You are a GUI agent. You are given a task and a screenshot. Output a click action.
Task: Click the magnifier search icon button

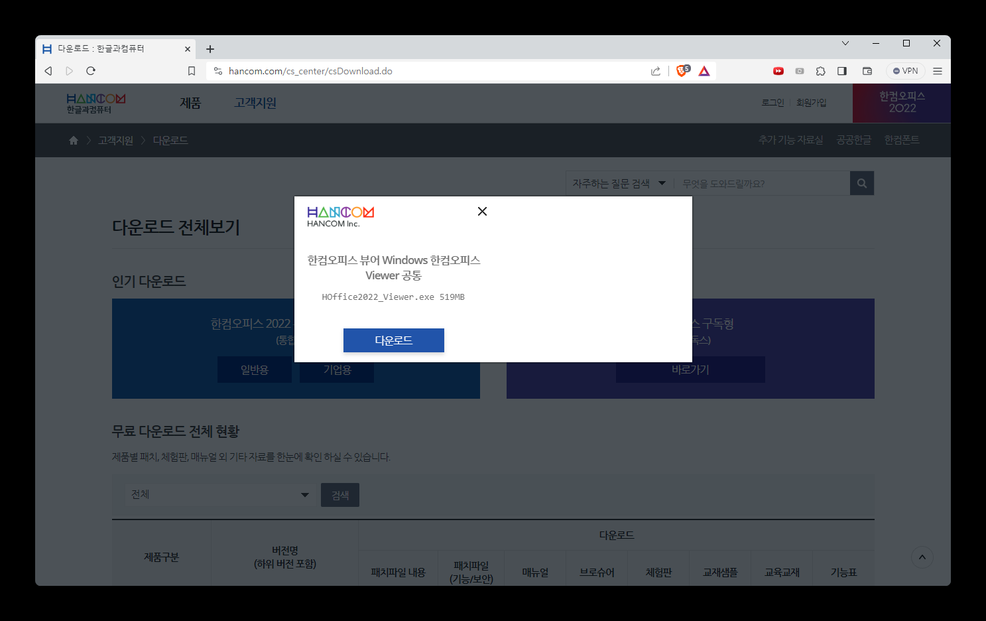coord(862,183)
